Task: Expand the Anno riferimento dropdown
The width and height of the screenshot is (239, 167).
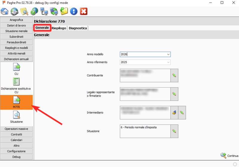Action: [x=168, y=62]
